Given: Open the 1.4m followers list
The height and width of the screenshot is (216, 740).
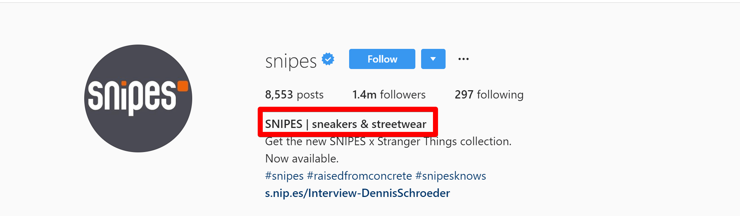Looking at the screenshot, I should tap(389, 95).
